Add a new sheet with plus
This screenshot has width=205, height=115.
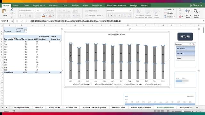click(197, 107)
